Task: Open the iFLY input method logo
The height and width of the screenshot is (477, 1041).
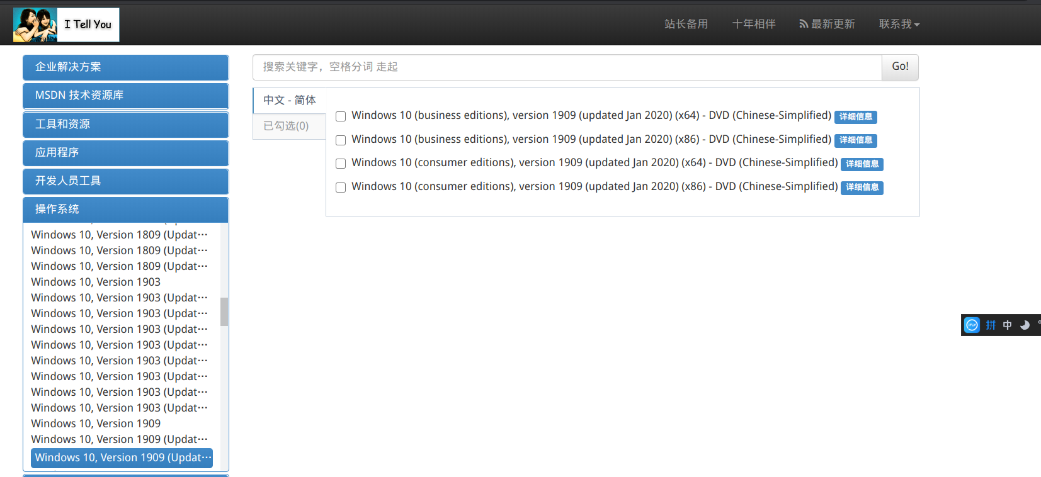Action: click(x=972, y=325)
